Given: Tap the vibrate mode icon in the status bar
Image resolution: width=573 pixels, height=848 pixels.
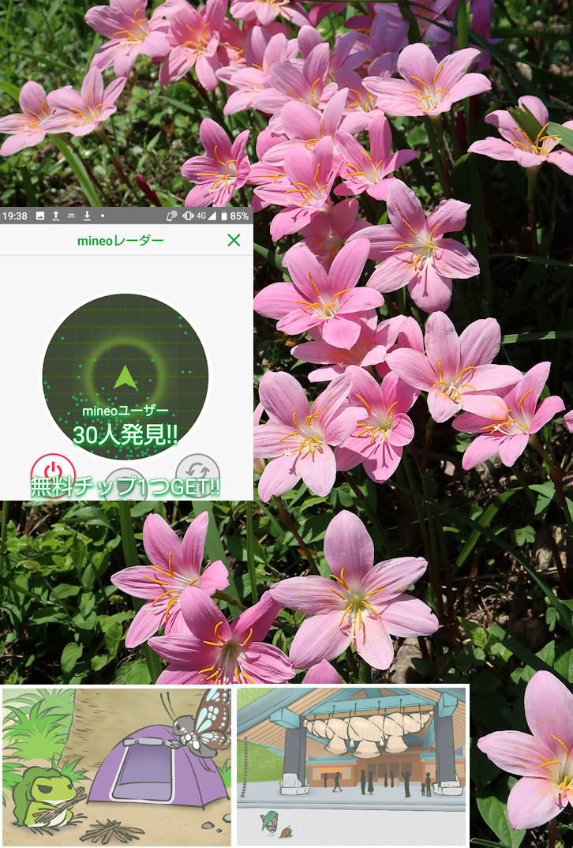Looking at the screenshot, I should tap(188, 216).
